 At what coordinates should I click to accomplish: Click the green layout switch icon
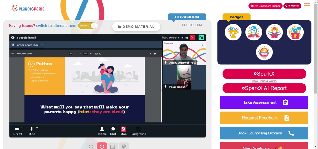point(201,37)
